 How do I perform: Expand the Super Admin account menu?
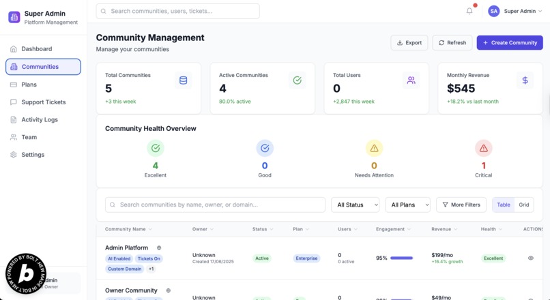515,11
